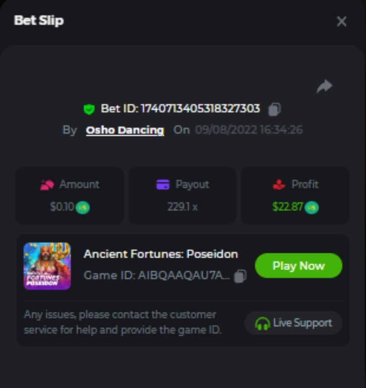Click the Amount chips icon

pyautogui.click(x=47, y=185)
